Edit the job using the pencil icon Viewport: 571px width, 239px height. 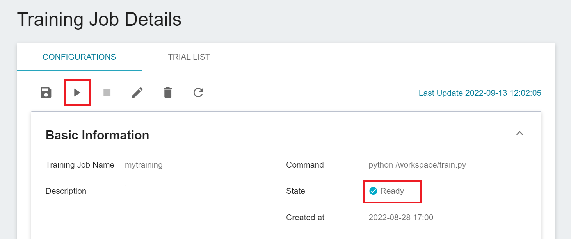(x=137, y=93)
